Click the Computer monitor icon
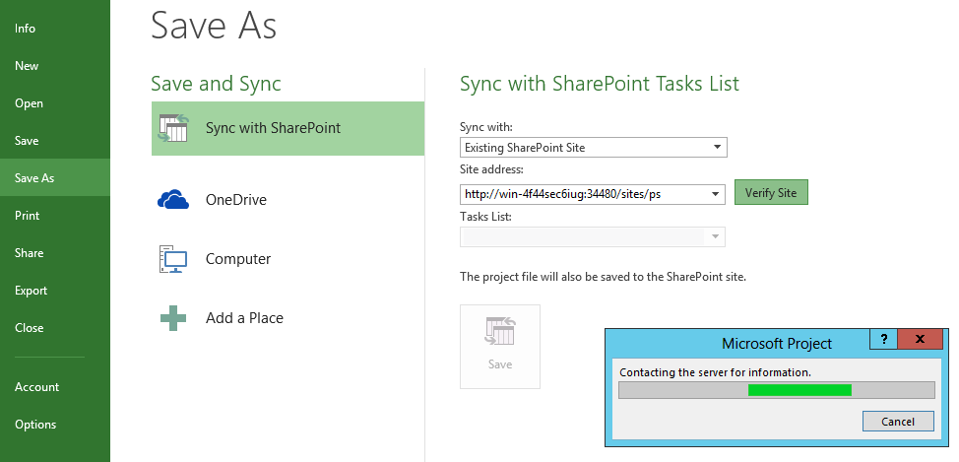This screenshot has width=959, height=462. pos(173,259)
